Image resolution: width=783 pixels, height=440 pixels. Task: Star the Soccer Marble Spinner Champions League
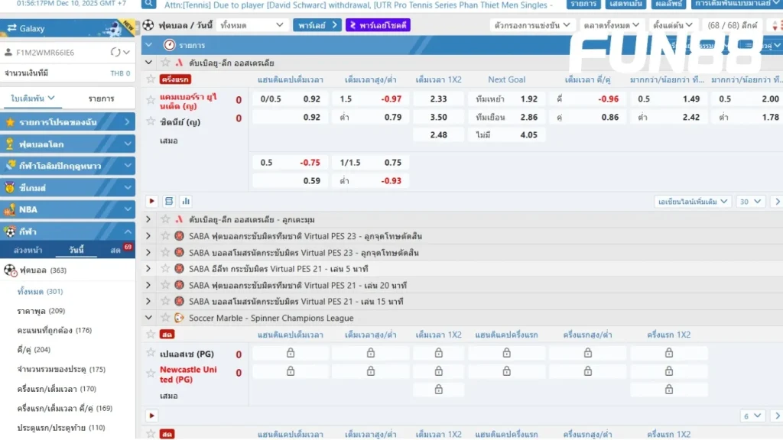[166, 318]
